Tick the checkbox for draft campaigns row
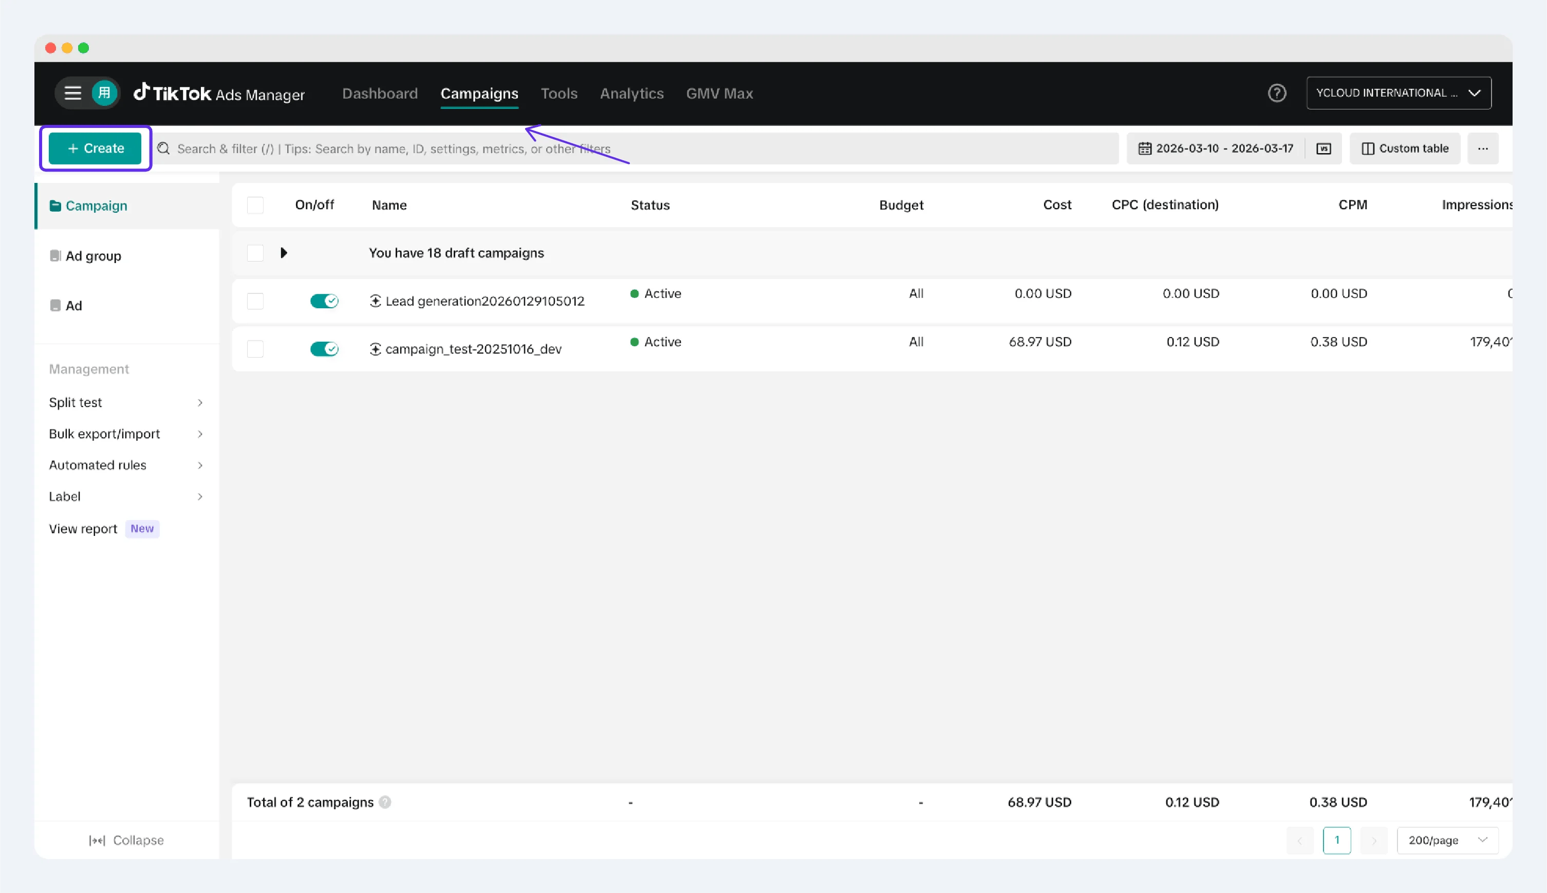 255,253
